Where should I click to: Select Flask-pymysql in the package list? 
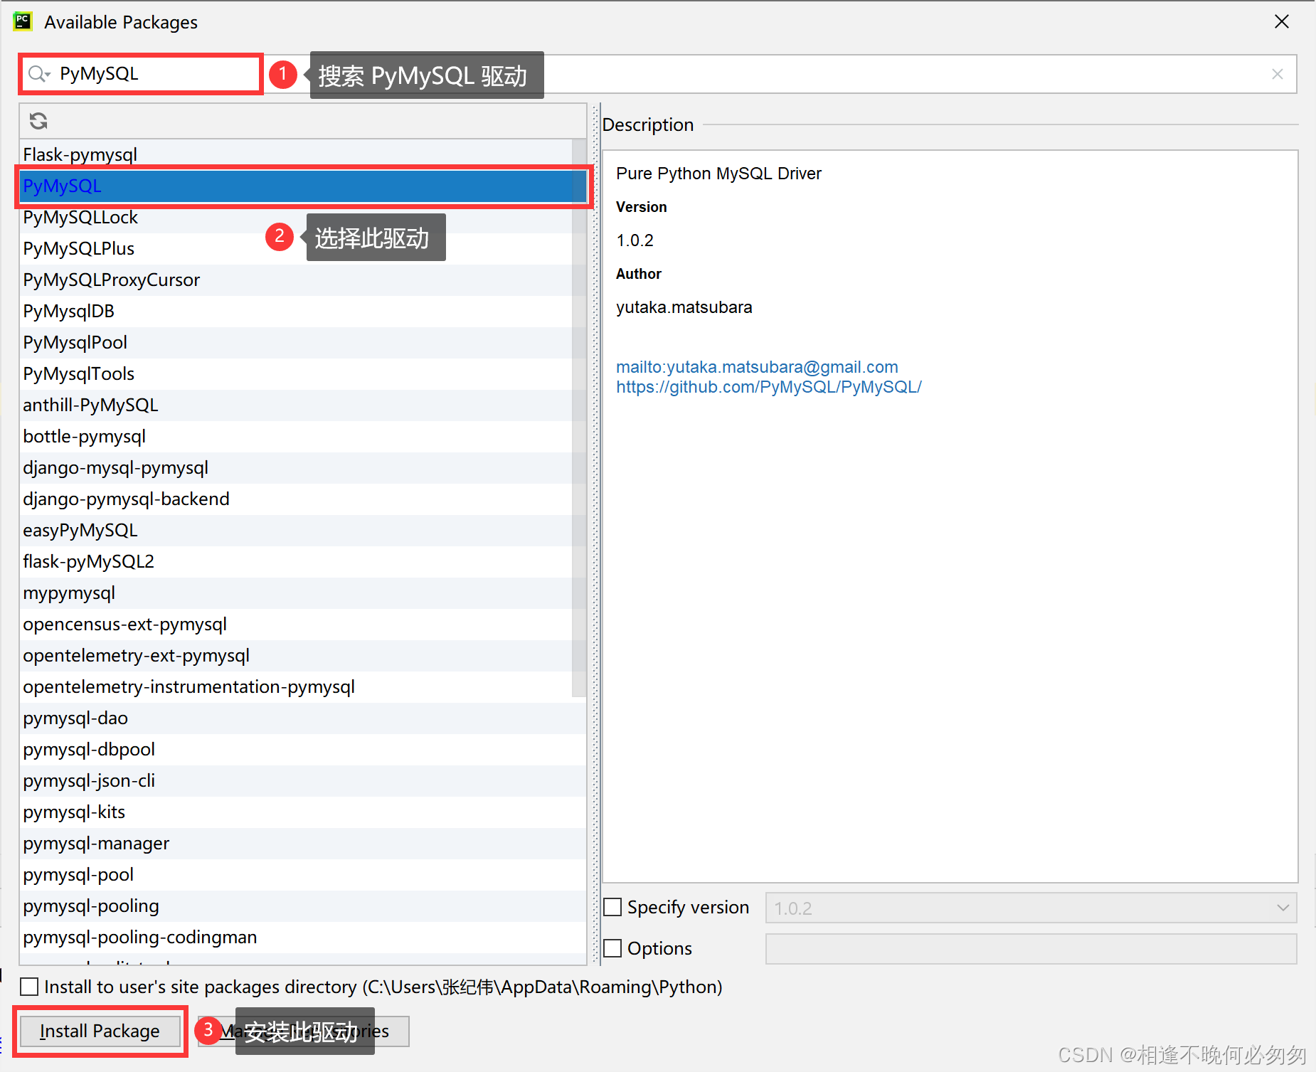(296, 154)
